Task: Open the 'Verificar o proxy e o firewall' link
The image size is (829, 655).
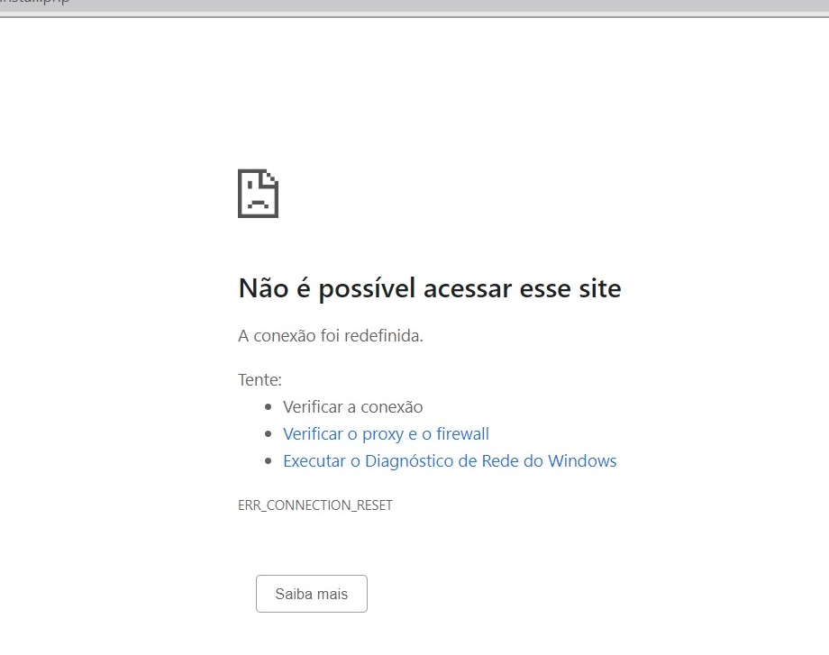Action: 386,434
